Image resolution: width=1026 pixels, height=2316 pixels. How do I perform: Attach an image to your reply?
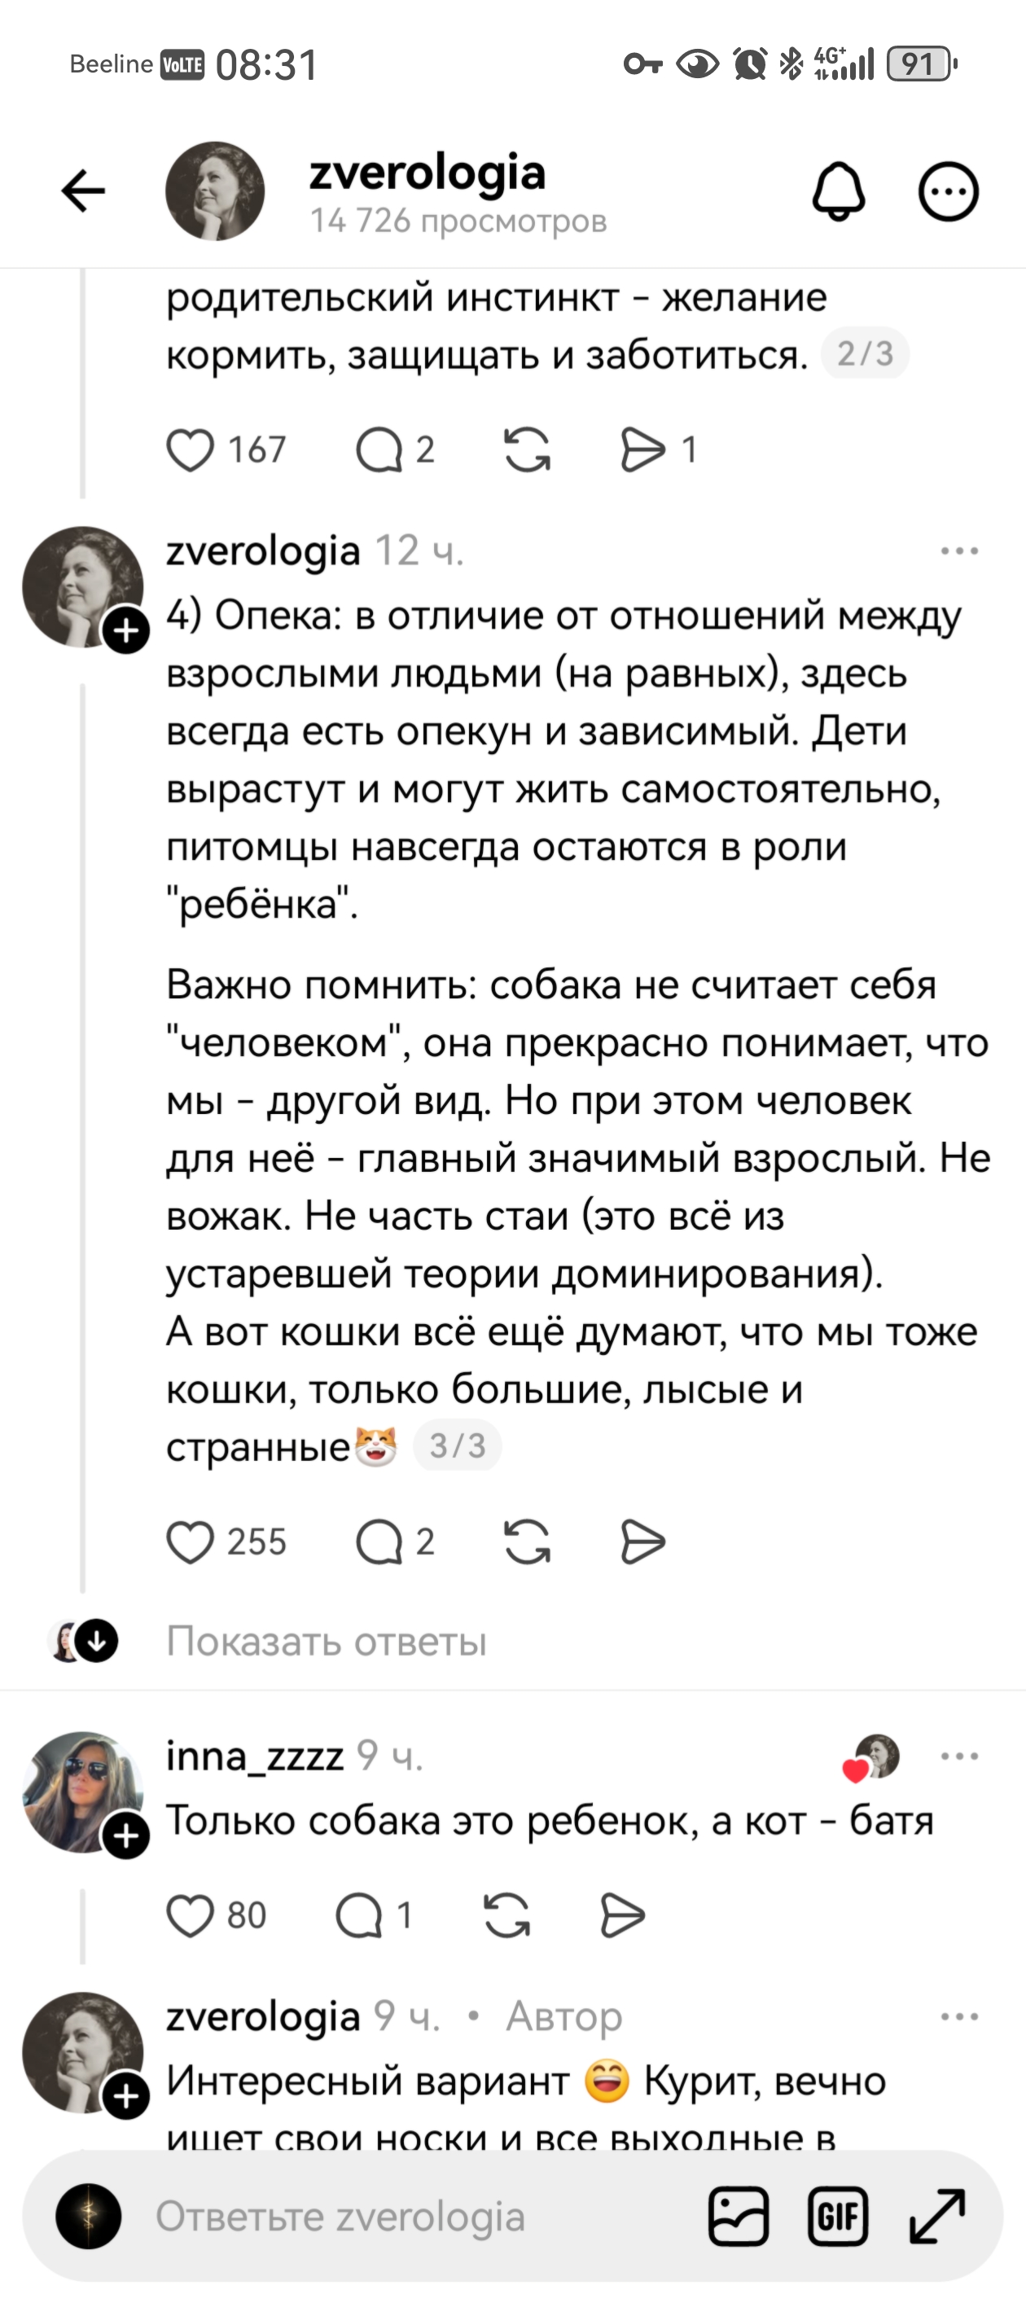[x=739, y=2214]
